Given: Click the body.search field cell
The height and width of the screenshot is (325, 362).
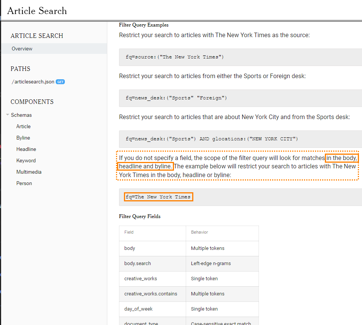Looking at the screenshot, I should coord(152,264).
